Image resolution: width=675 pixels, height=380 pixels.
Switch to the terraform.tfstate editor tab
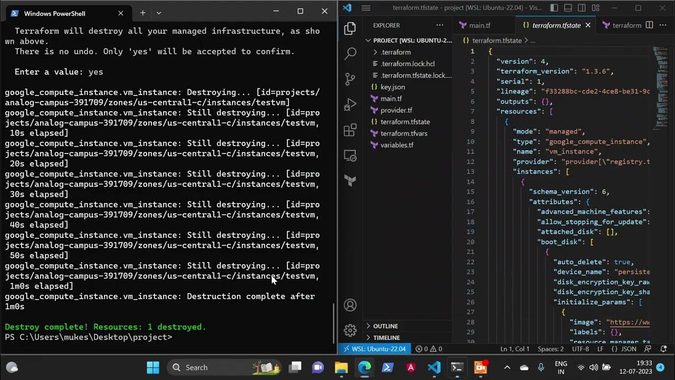click(x=555, y=25)
